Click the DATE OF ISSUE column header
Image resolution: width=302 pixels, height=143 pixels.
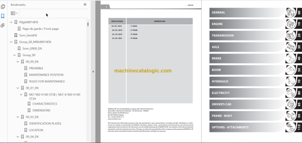(117, 21)
